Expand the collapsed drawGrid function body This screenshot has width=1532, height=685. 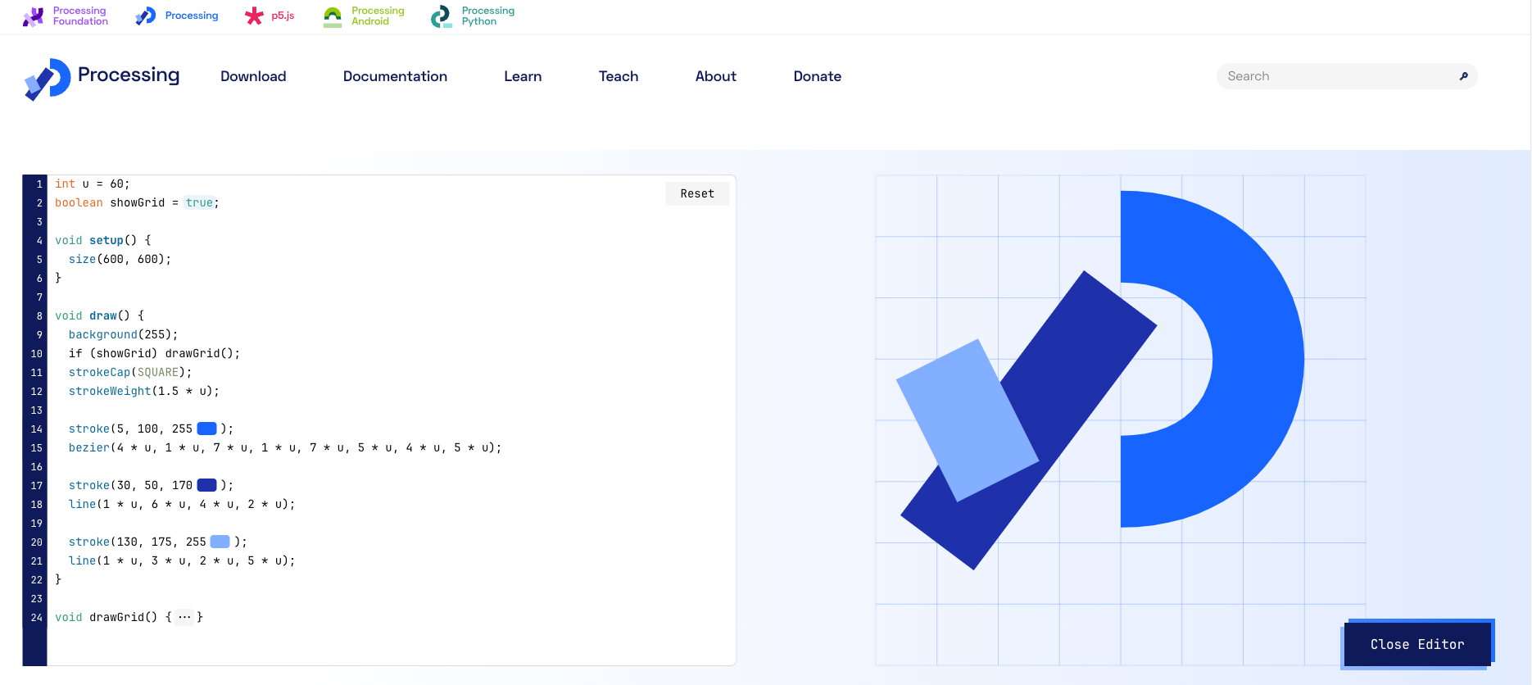click(184, 618)
